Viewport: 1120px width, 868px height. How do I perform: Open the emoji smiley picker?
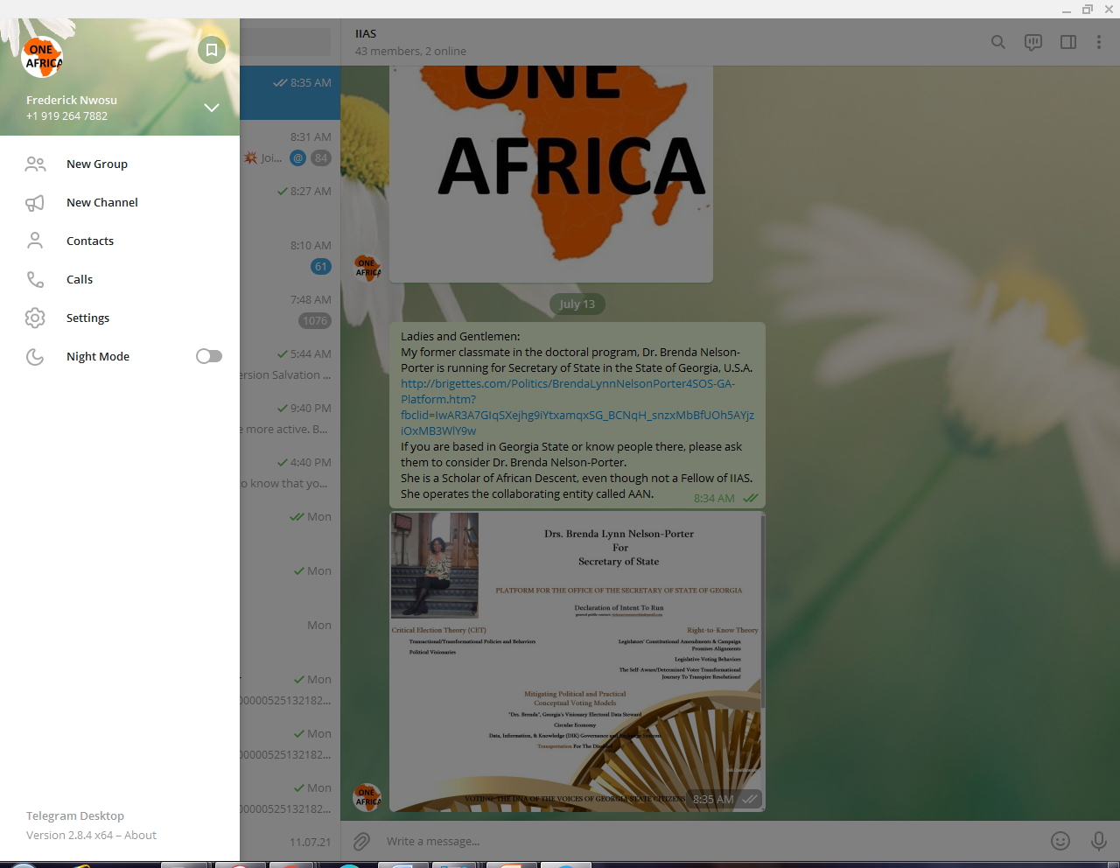[x=1060, y=842]
